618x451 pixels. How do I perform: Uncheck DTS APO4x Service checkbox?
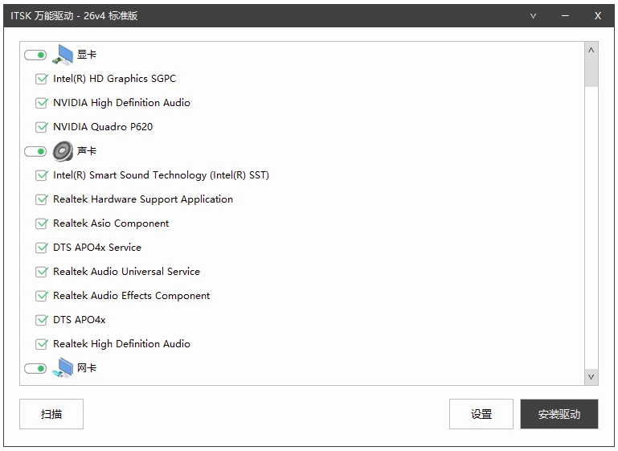(41, 248)
